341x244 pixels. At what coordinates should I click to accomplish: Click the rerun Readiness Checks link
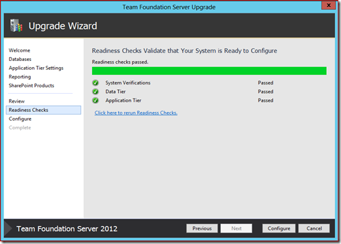click(x=136, y=113)
